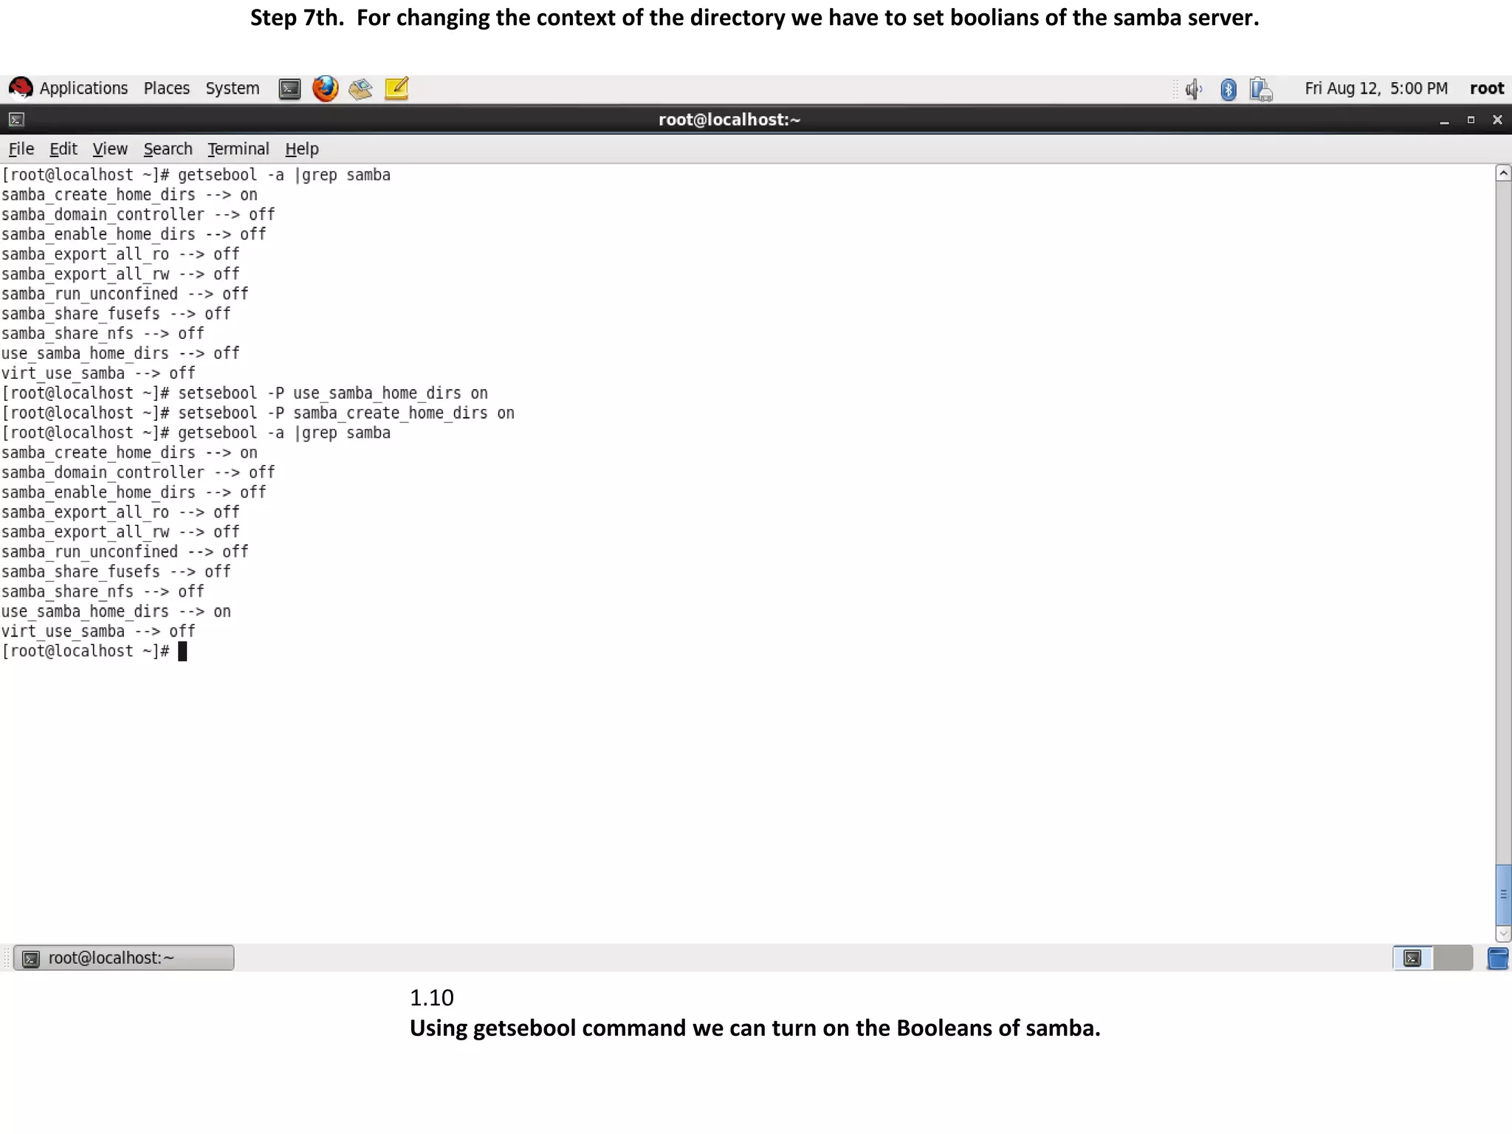Click the network connection tray icon

[1261, 89]
